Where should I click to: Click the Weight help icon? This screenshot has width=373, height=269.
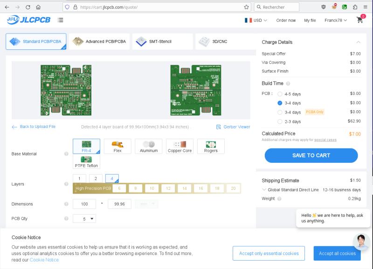[279, 199]
